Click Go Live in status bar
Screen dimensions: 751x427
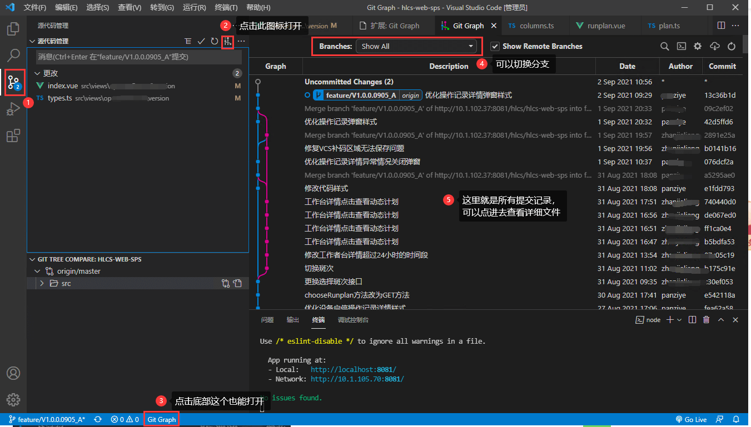tap(692, 420)
